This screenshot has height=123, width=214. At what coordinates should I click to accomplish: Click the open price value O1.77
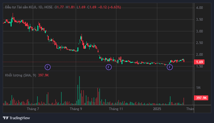point(59,7)
